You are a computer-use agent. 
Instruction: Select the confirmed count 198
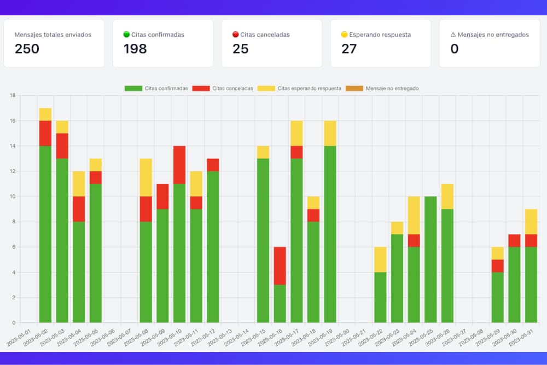point(135,49)
